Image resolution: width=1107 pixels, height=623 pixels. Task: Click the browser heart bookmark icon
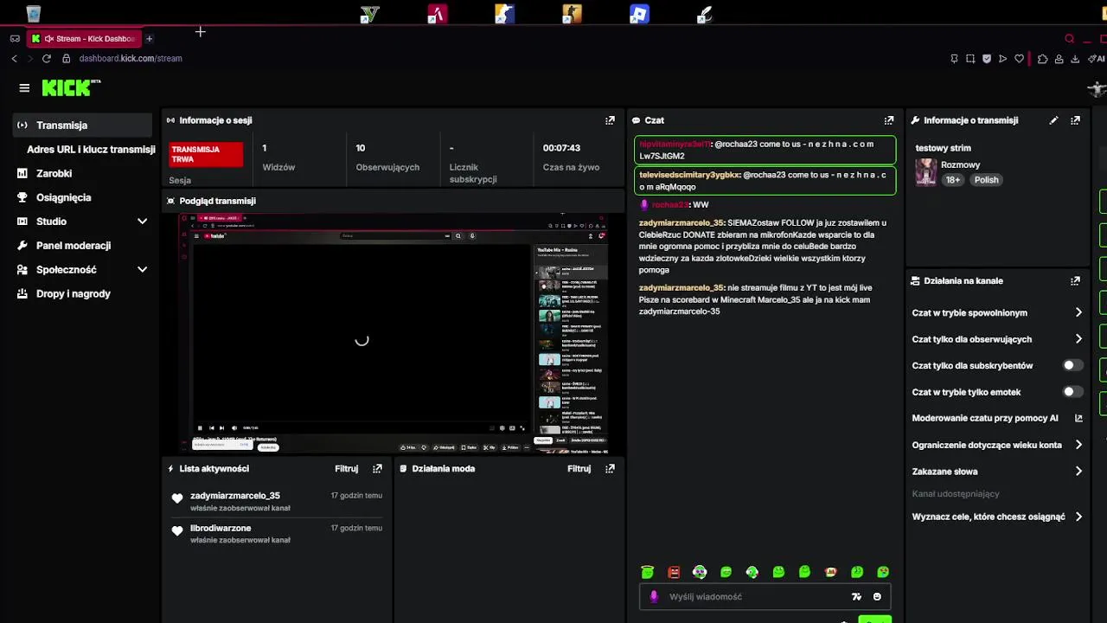1020,59
